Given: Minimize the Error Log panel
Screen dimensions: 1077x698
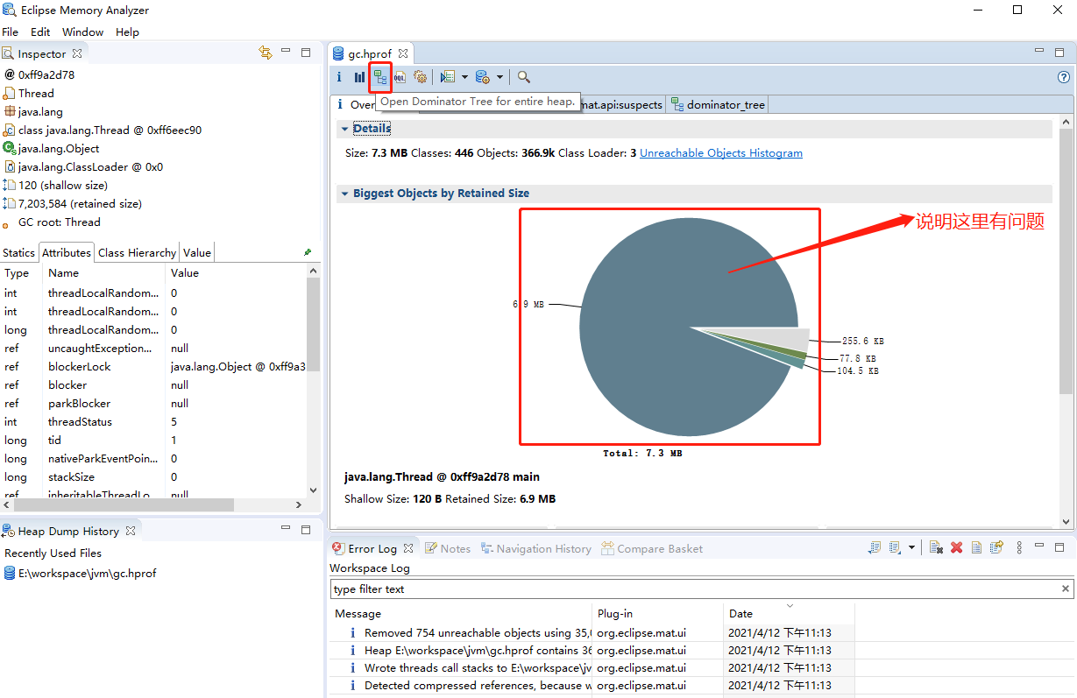Looking at the screenshot, I should pos(1039,546).
